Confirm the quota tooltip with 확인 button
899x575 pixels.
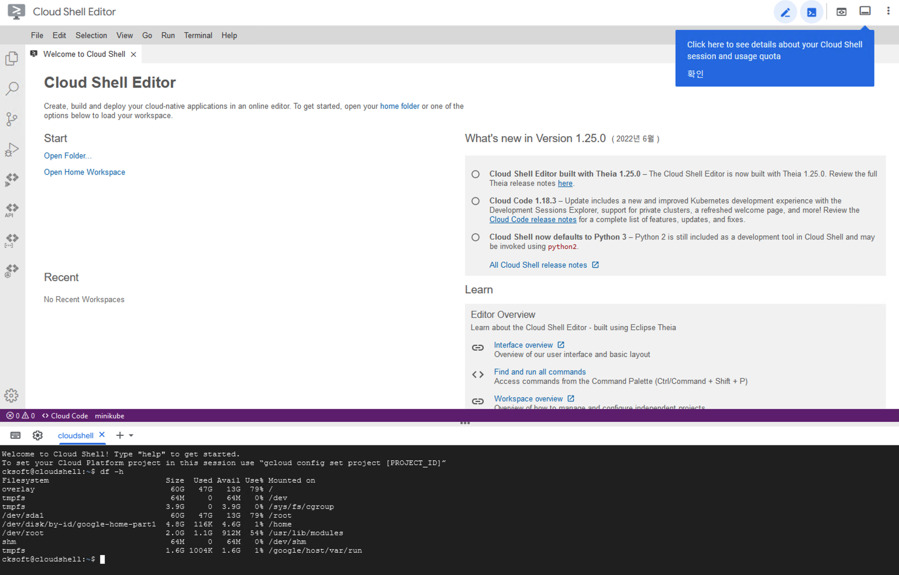point(695,74)
